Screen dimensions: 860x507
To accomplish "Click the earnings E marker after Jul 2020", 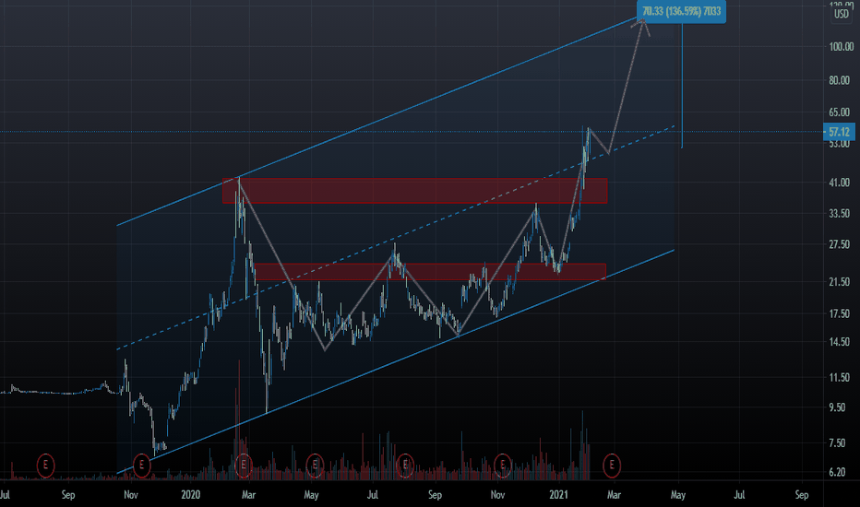I will point(405,466).
